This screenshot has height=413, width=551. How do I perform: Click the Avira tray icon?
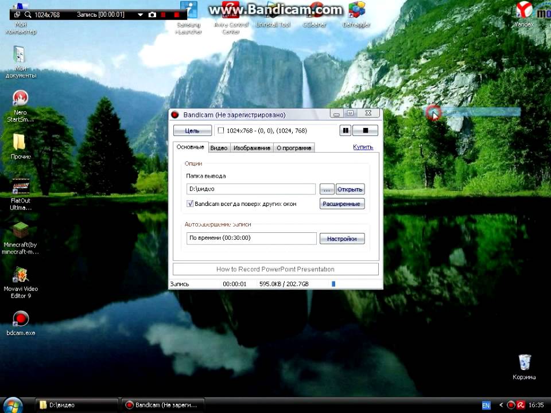click(x=521, y=406)
